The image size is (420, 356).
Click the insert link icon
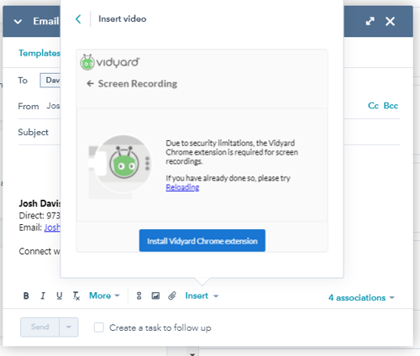click(x=139, y=296)
